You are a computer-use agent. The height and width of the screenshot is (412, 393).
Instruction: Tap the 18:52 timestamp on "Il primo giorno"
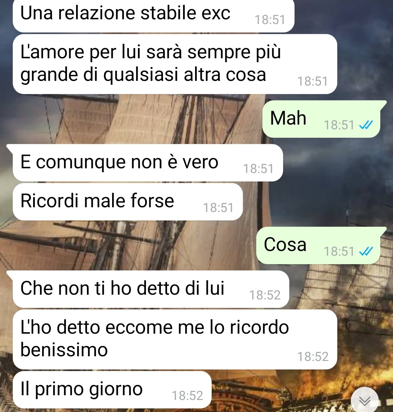click(187, 396)
